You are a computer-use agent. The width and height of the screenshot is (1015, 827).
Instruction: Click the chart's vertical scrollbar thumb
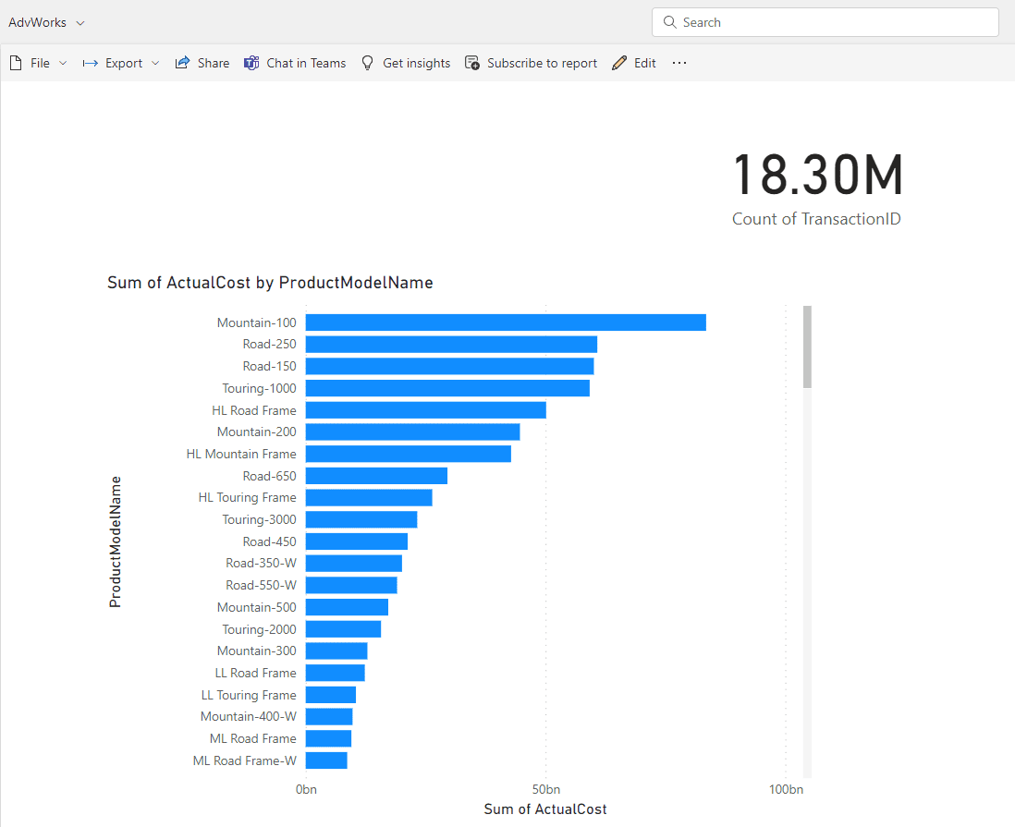(x=807, y=347)
